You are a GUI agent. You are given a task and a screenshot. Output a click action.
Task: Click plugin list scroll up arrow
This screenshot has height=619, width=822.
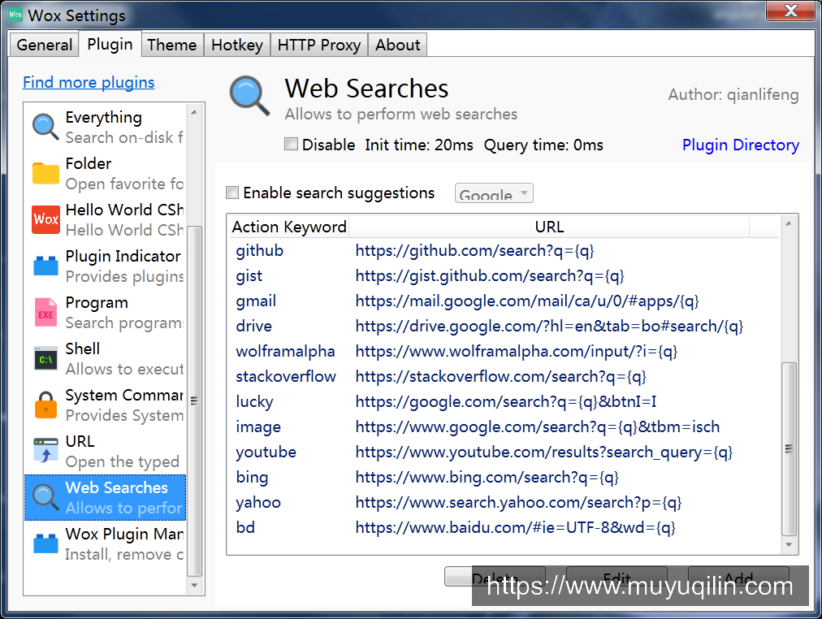pos(194,112)
